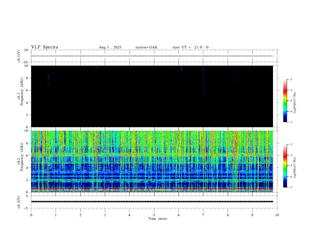Click the "7" tick on the time axis
Image resolution: width=312 pixels, height=241 pixels.
click(x=203, y=215)
